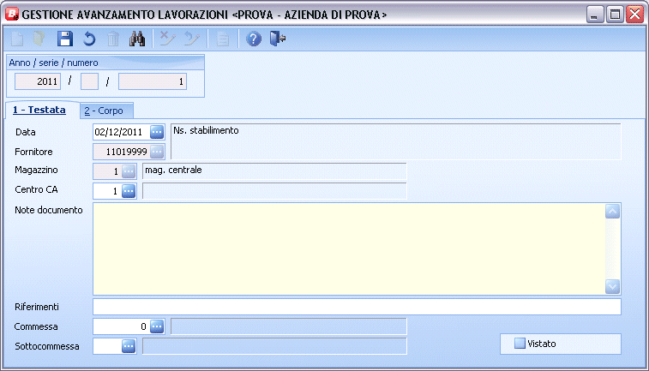
Task: Click the application logo in title bar
Action: pyautogui.click(x=12, y=14)
